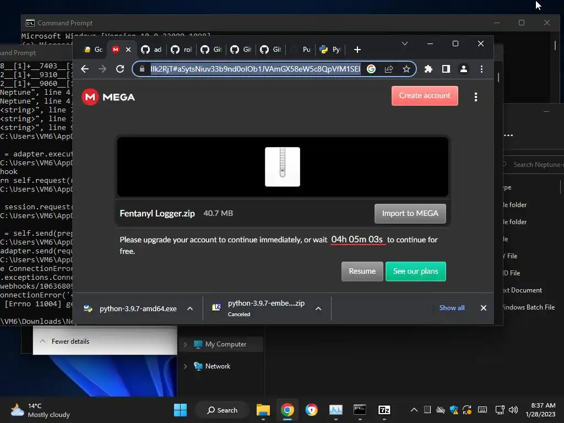Image resolution: width=564 pixels, height=423 pixels.
Task: Go back with the browser back arrow
Action: [x=85, y=69]
